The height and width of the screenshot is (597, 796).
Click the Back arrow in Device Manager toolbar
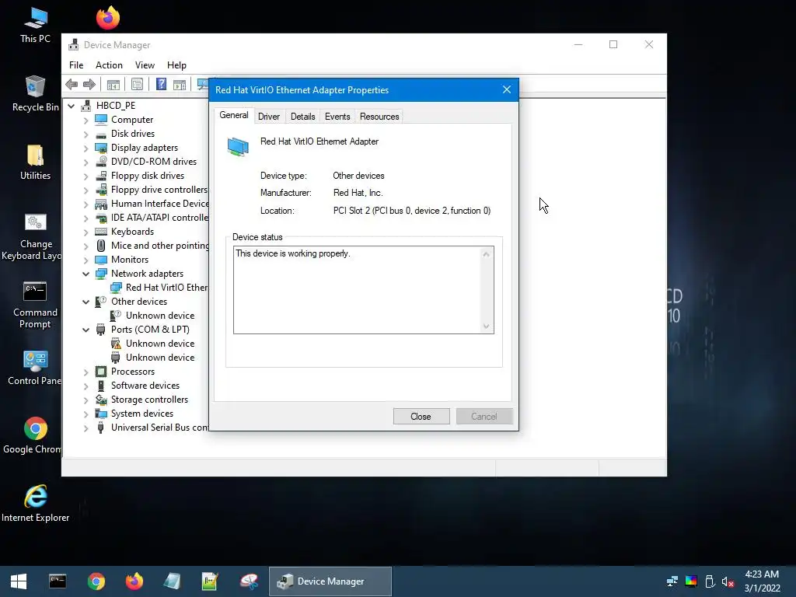[72, 84]
